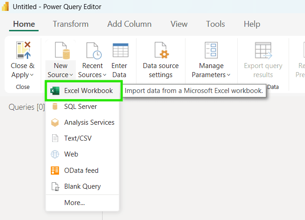
Task: Click the orange OData feed icon
Action: point(55,171)
